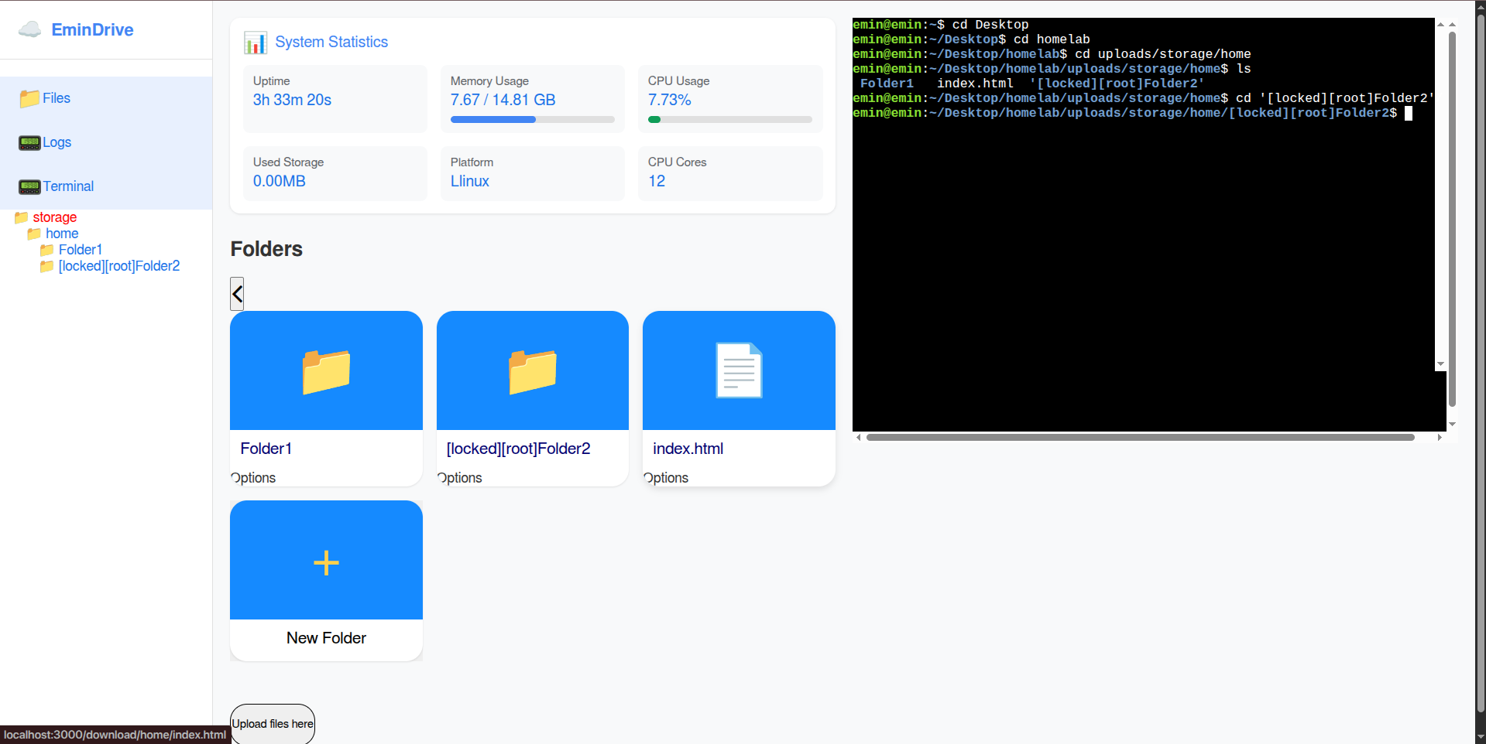Click the [locked][root]Folder2 card name link
This screenshot has height=744, width=1486.
[519, 449]
